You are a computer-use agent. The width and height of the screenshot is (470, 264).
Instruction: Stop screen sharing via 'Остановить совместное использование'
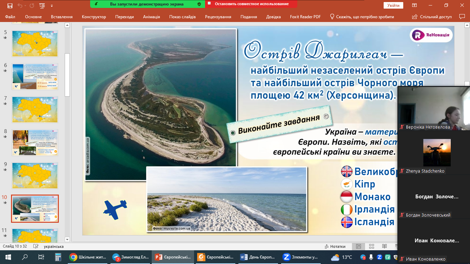coord(252,4)
